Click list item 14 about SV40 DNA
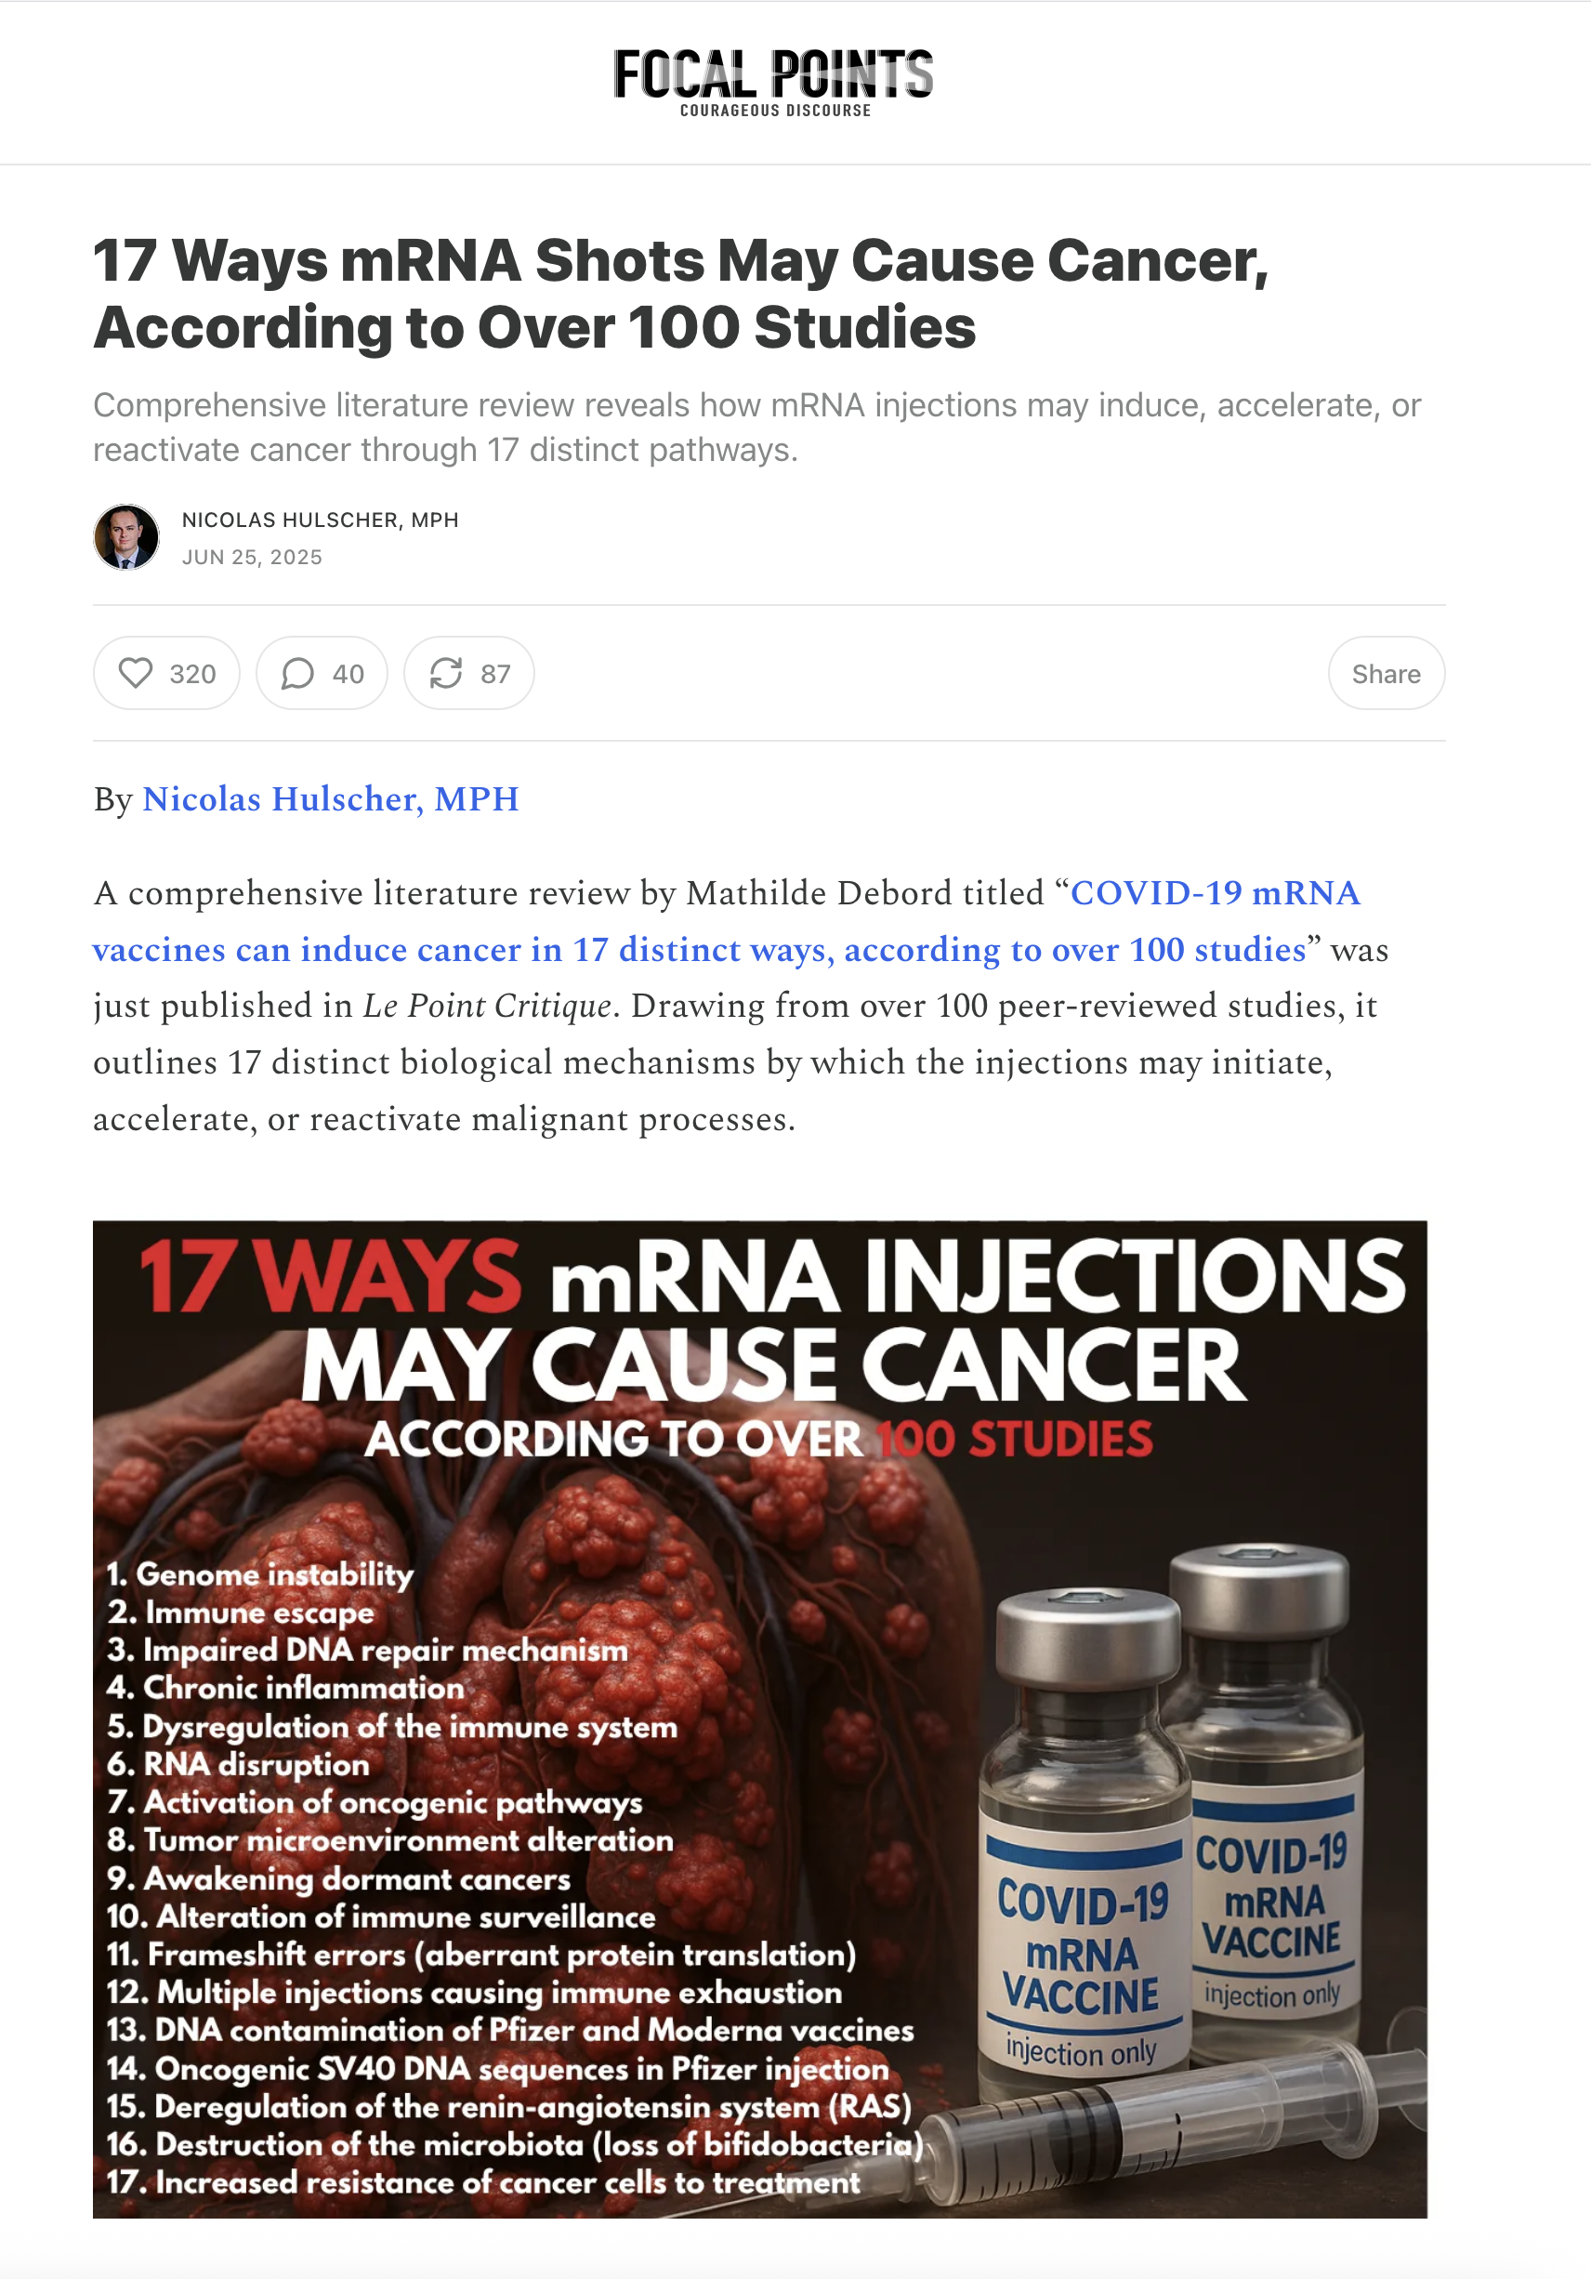This screenshot has width=1591, height=2279. click(497, 2069)
